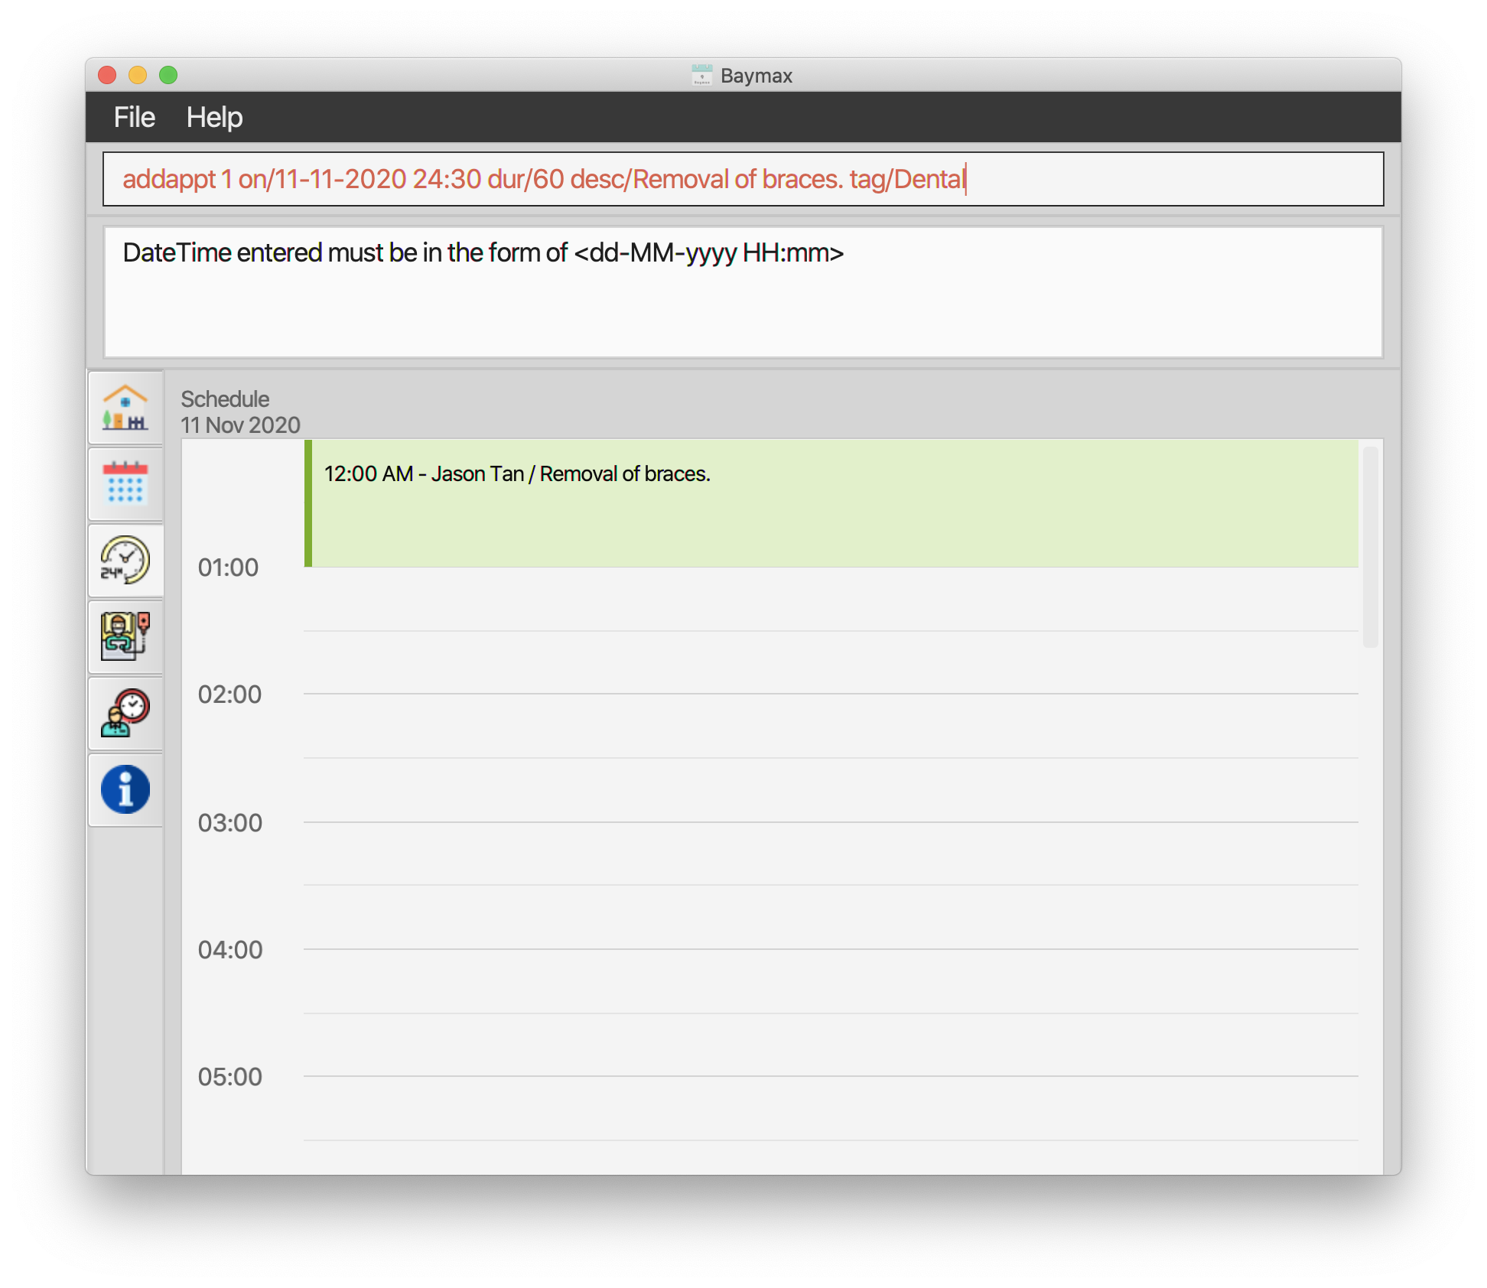Select the Jason Tan 12:00 AM appointment
This screenshot has height=1288, width=1487.
[x=831, y=503]
